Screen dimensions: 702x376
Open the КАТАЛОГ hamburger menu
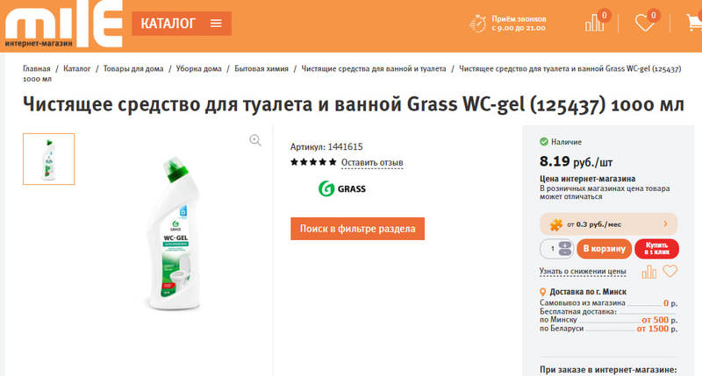pyautogui.click(x=182, y=24)
